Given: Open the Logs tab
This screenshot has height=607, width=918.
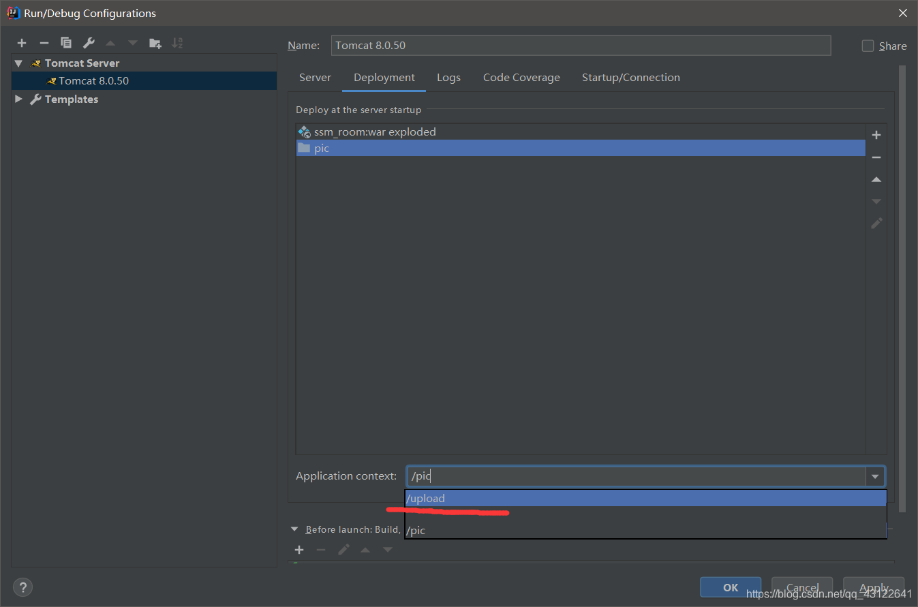Looking at the screenshot, I should [448, 78].
